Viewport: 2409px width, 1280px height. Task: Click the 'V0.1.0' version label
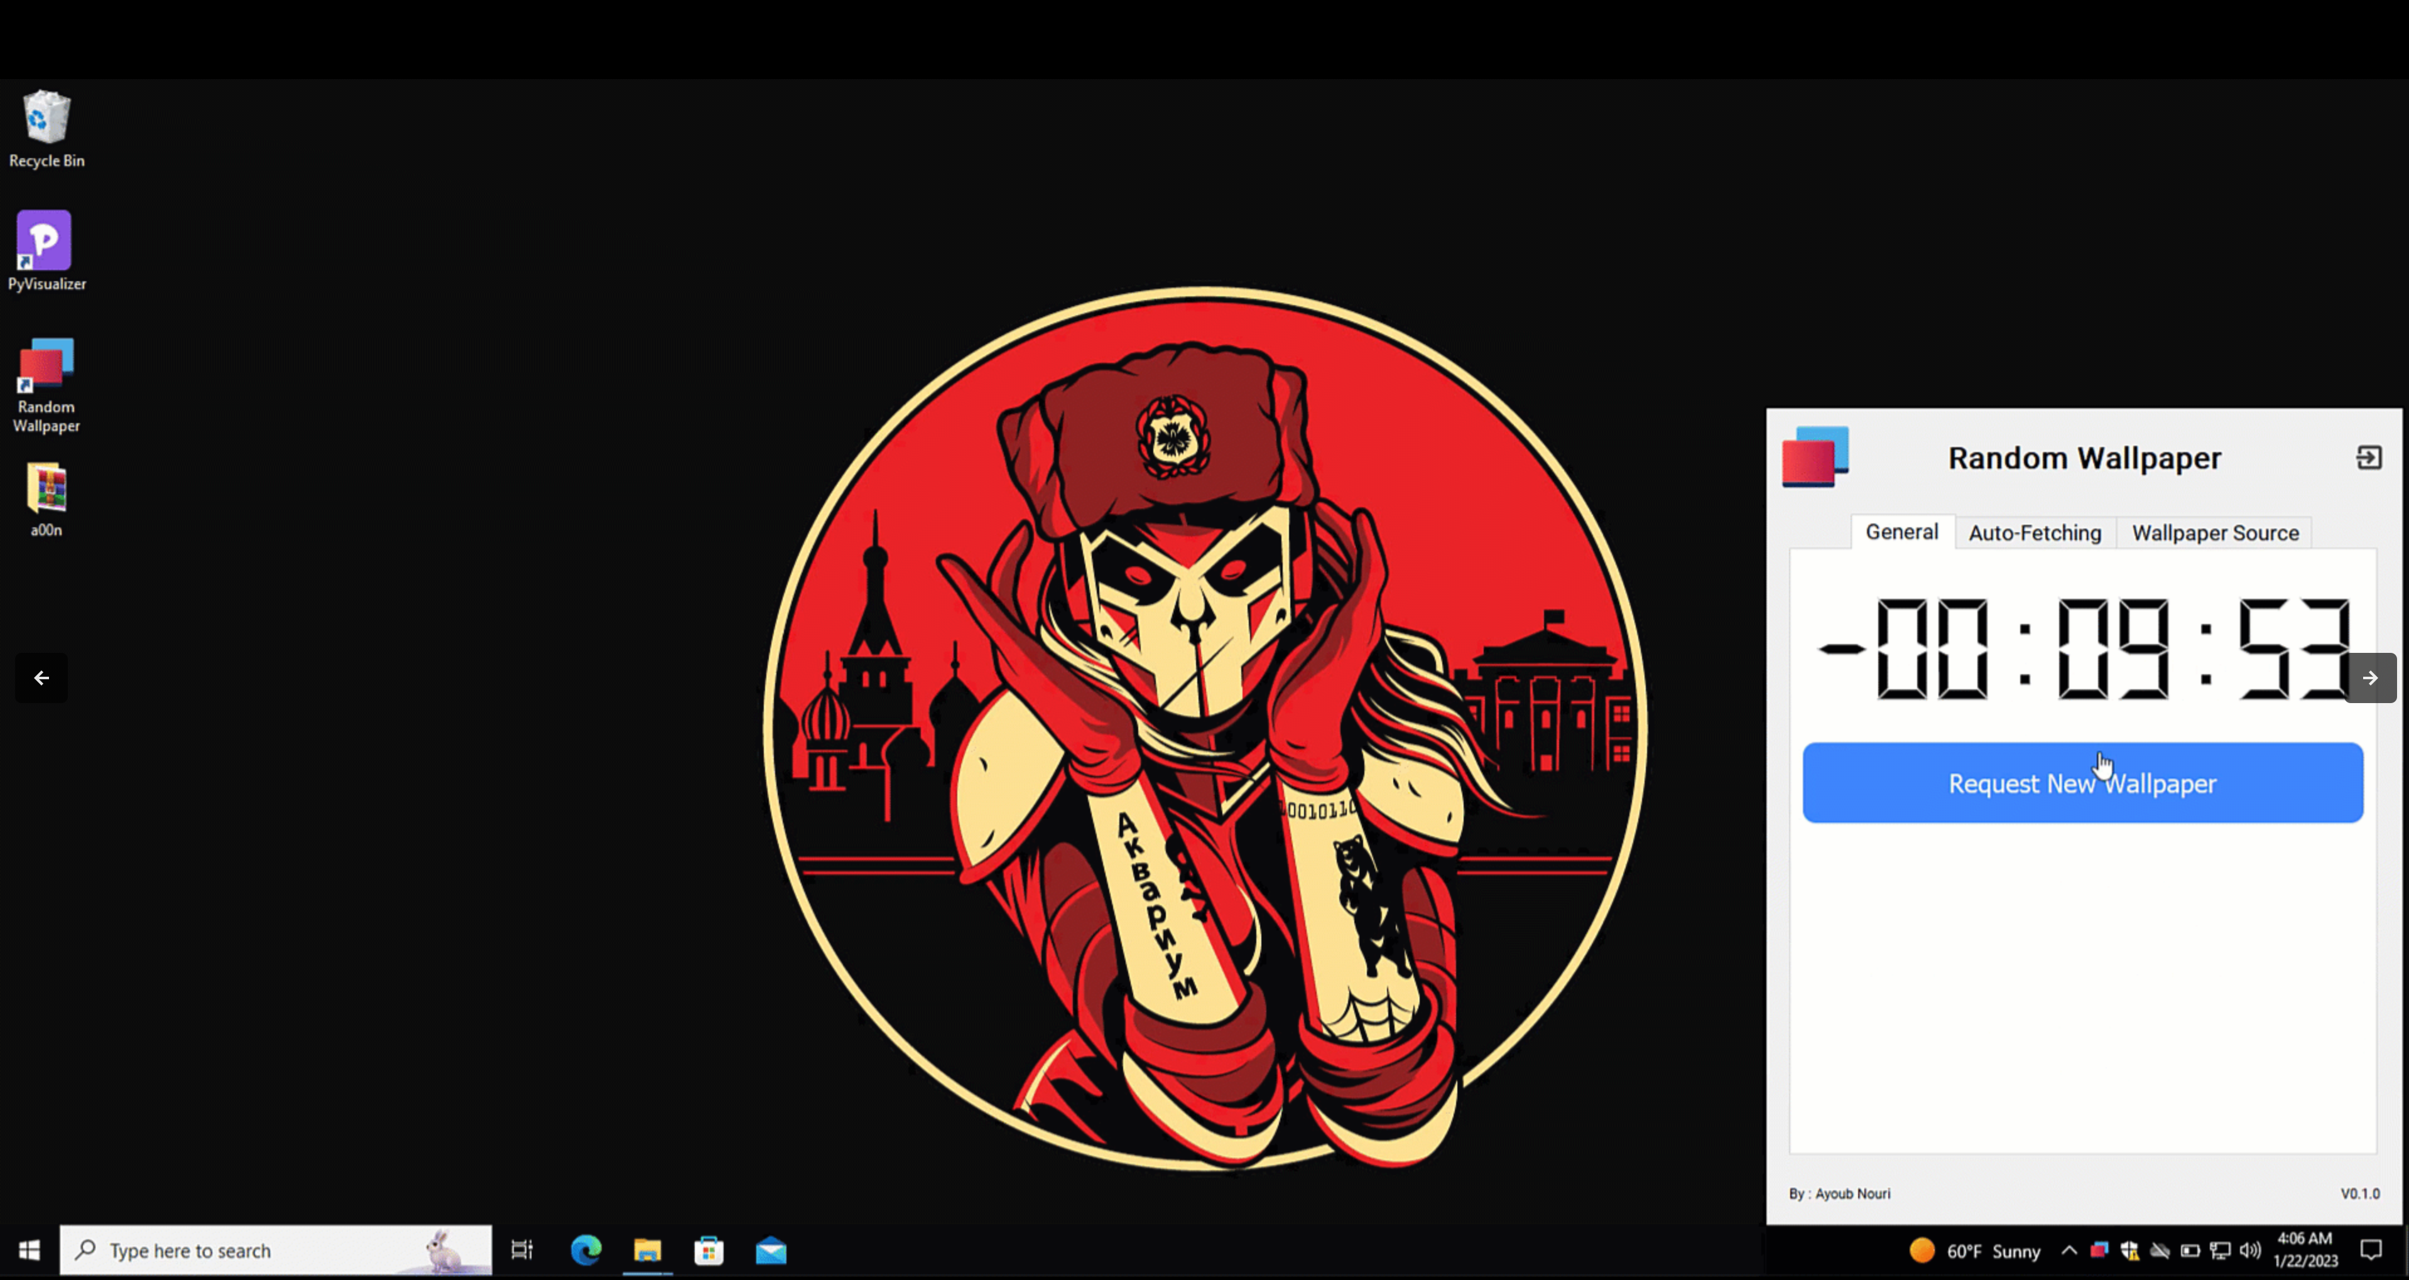(2359, 1194)
